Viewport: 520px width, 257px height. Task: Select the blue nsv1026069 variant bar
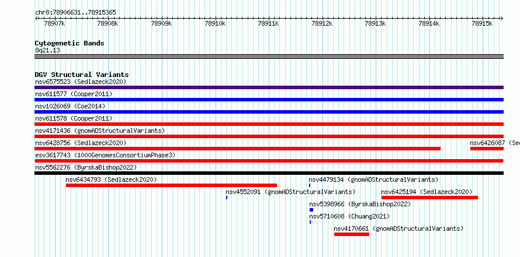click(269, 112)
